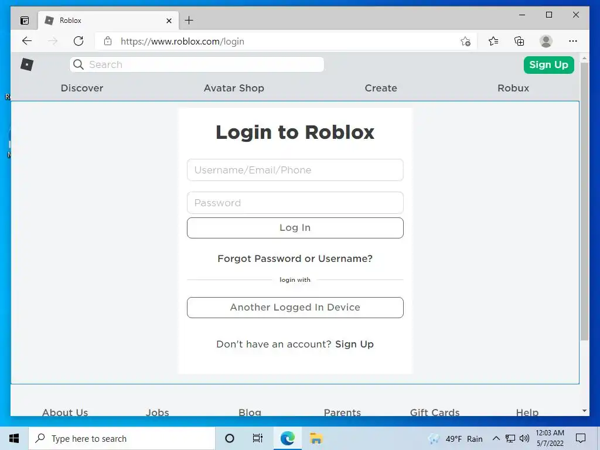Open File Explorer on the taskbar

(x=316, y=438)
